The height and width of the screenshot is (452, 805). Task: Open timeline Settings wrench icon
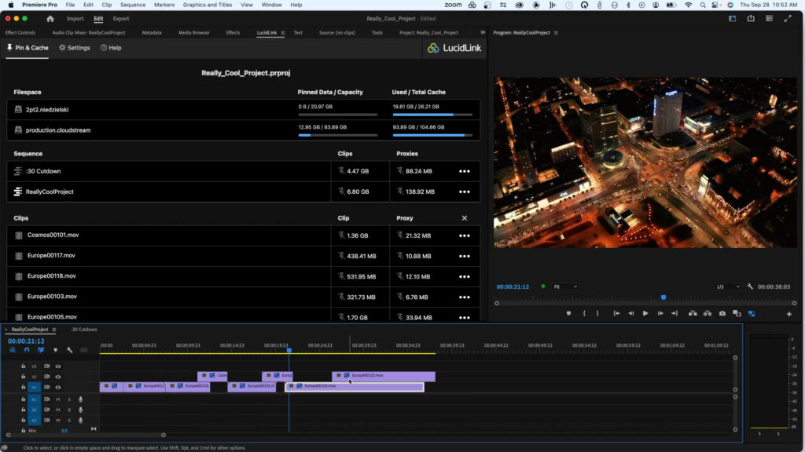point(69,350)
